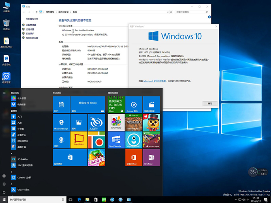
Task: Click the Start menu power button
Action: (4, 192)
